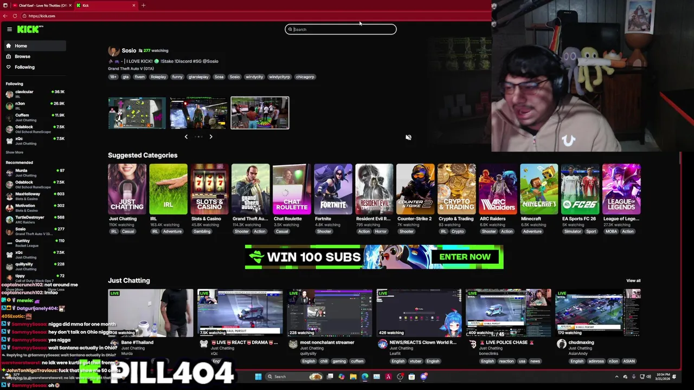The width and height of the screenshot is (694, 390).
Task: Close the Kick browser tab
Action: point(134,5)
